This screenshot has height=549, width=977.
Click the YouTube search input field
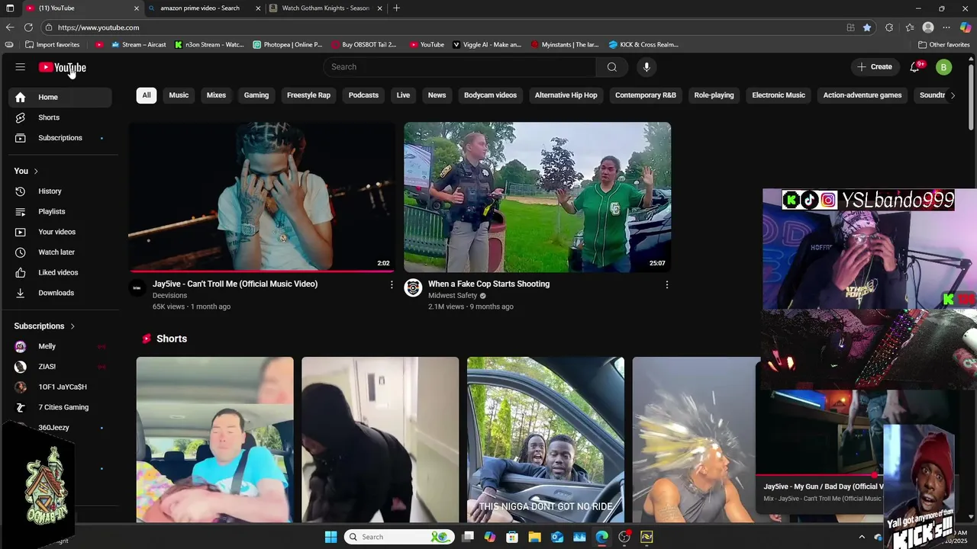(x=459, y=67)
